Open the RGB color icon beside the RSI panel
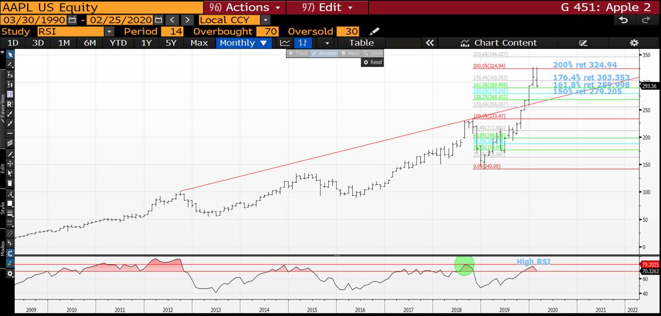Screen dimensions: 661x316 click(10, 264)
